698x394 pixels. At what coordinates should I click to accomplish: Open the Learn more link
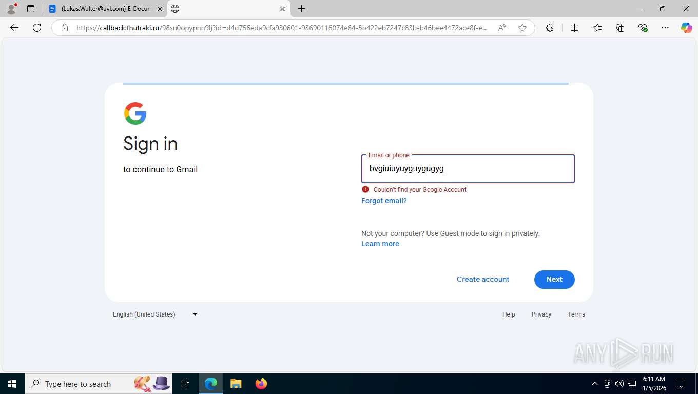380,244
